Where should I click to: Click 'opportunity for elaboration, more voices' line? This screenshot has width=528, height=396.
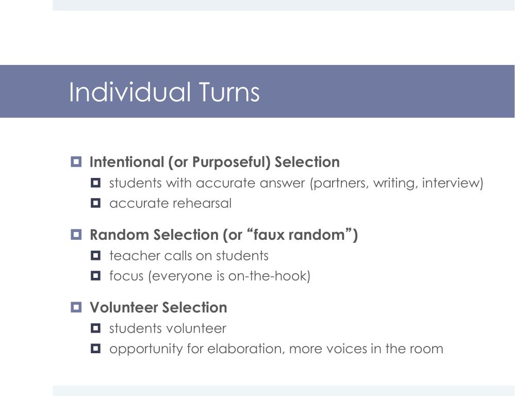[276, 349]
